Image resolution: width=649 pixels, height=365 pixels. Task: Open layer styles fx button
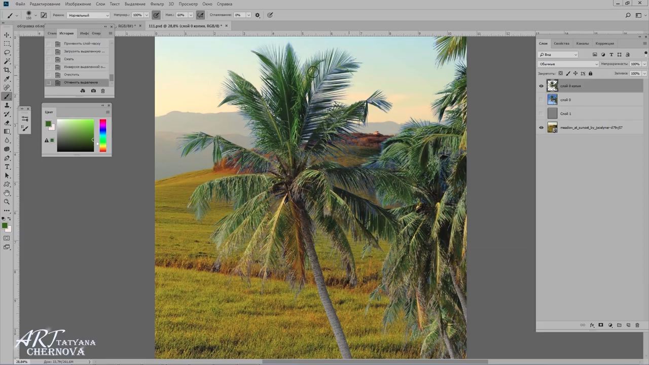pos(592,325)
